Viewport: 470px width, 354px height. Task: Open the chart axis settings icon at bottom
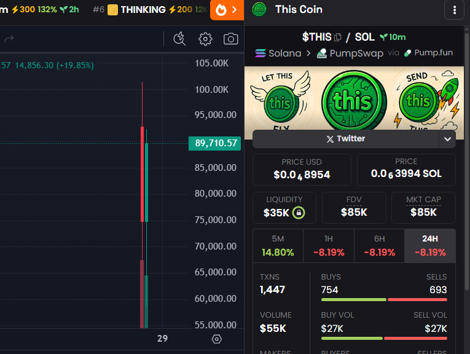[x=216, y=339]
